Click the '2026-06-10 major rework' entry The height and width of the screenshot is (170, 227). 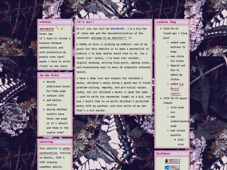175,100
